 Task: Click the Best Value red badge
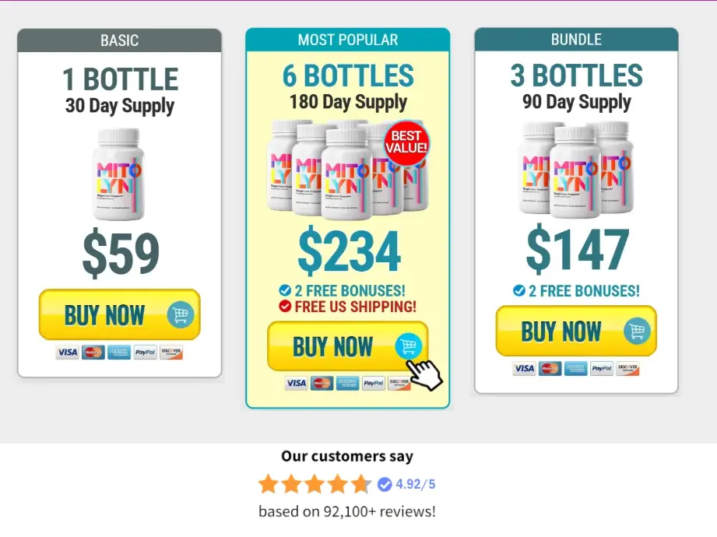click(x=406, y=142)
